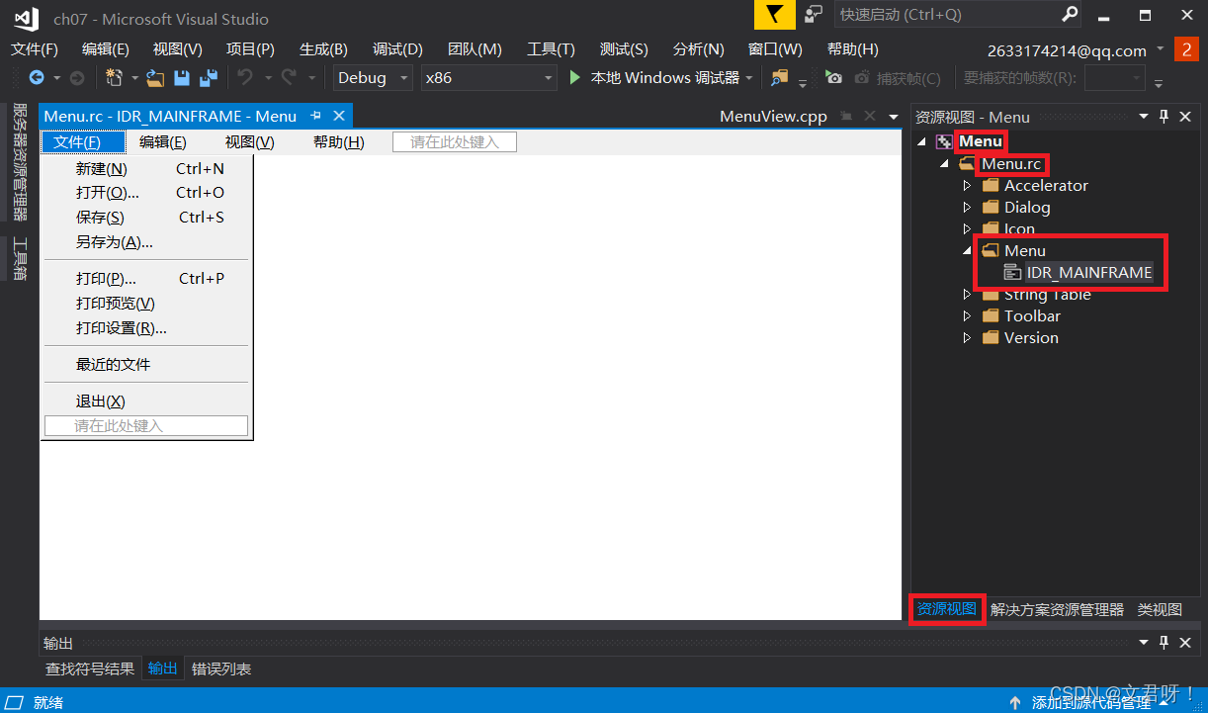Open Resource View window options dropdown

(1143, 117)
